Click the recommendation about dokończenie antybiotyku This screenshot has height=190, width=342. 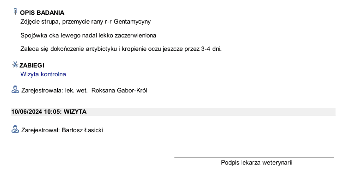121,49
